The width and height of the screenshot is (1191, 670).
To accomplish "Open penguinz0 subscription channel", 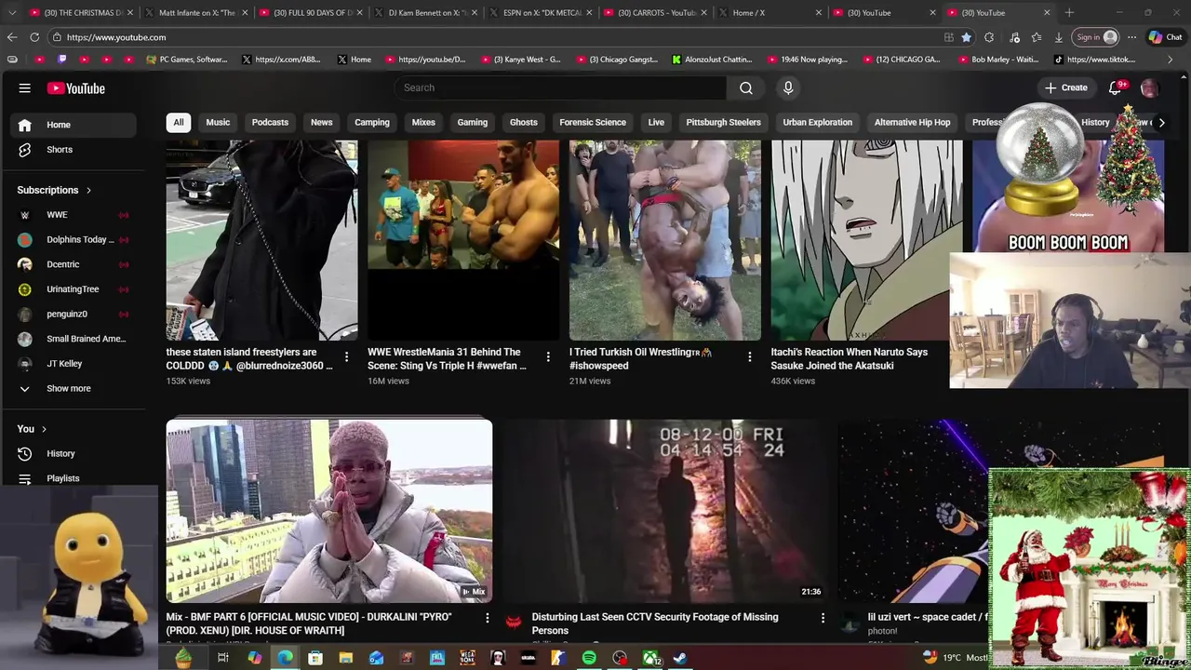I will (x=74, y=315).
